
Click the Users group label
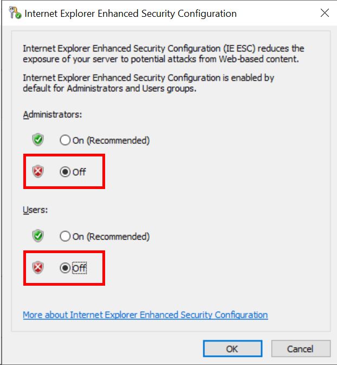[x=35, y=210]
